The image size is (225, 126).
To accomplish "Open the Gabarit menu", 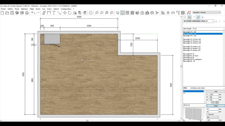I will click(x=56, y=9).
